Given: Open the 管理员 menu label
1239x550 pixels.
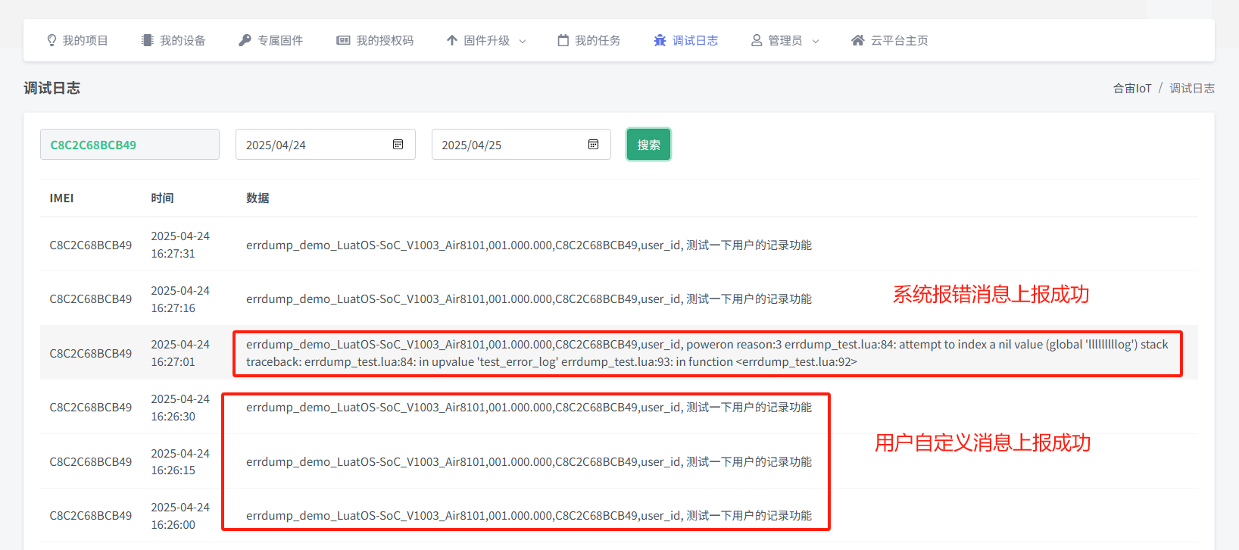Looking at the screenshot, I should coord(785,40).
